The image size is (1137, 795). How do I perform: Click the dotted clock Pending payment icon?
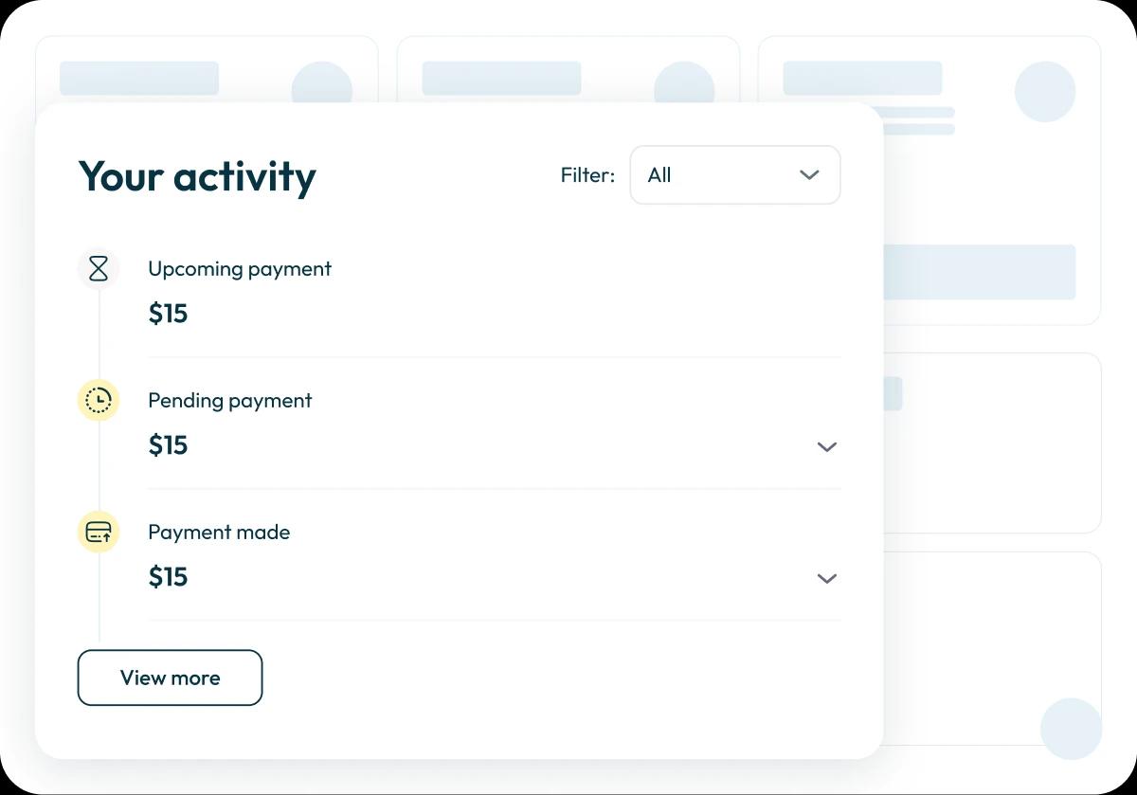(x=99, y=401)
